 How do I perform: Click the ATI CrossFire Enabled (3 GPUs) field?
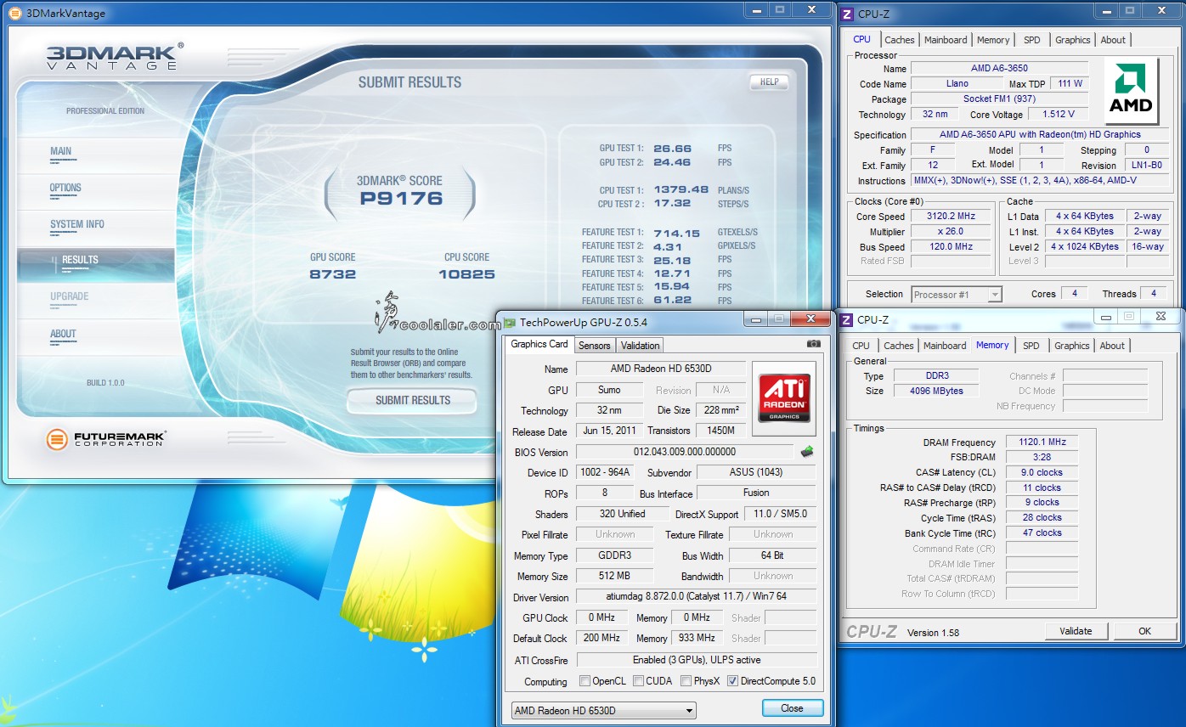coord(696,660)
